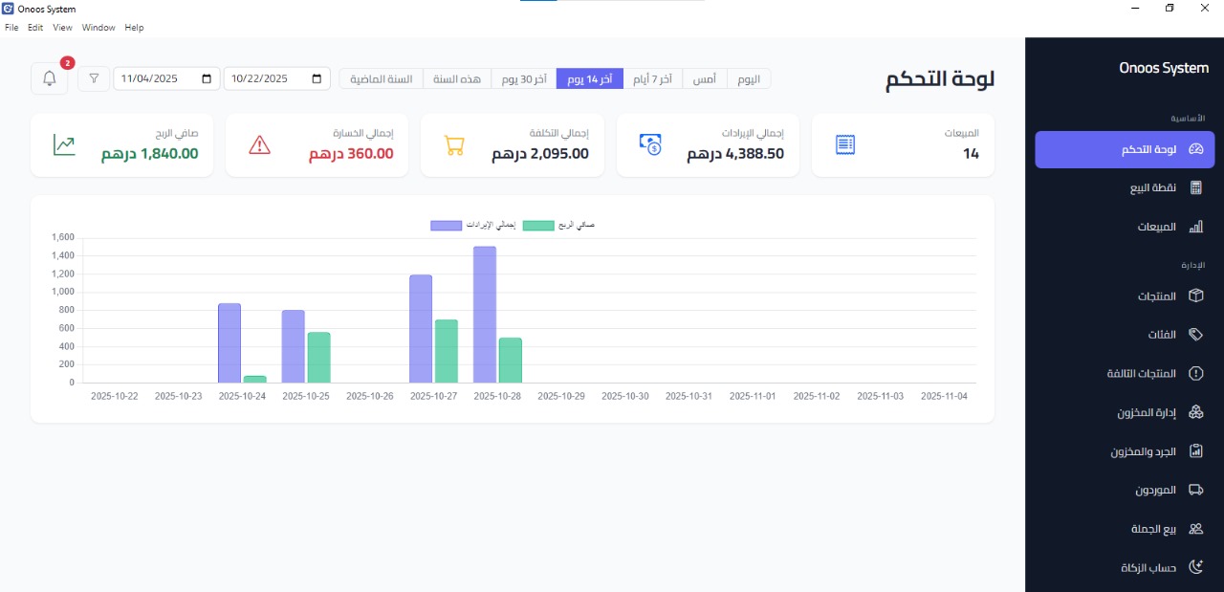The height and width of the screenshot is (592, 1224).
Task: Open the notifications bell icon
Action: (x=50, y=78)
